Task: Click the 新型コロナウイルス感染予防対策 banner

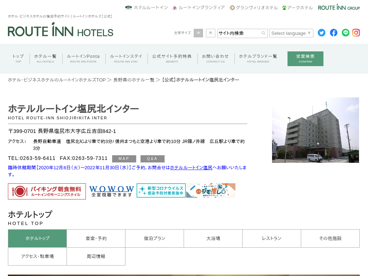Action: coord(161,190)
